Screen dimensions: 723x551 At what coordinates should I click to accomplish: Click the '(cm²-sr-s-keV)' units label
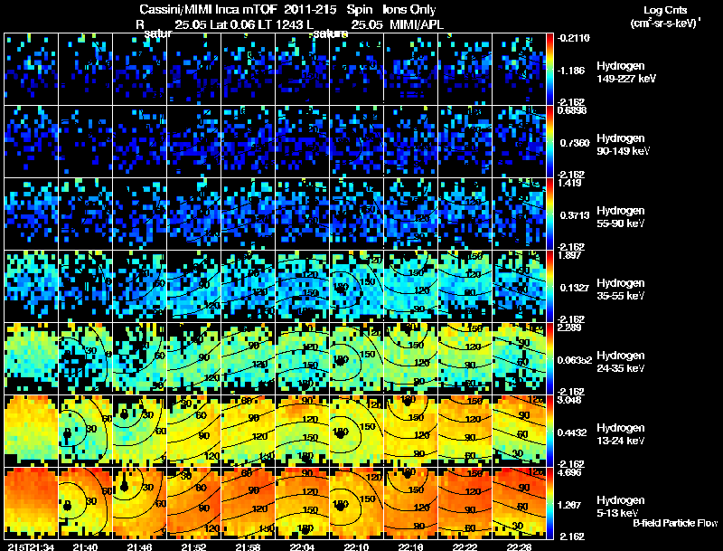pyautogui.click(x=665, y=24)
